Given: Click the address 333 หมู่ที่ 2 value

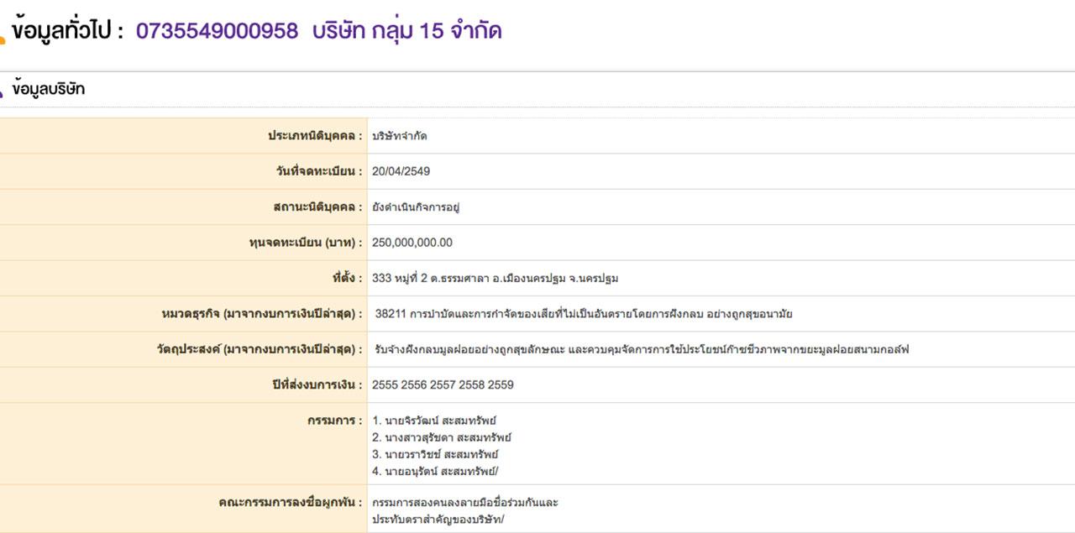Looking at the screenshot, I should pos(495,278).
